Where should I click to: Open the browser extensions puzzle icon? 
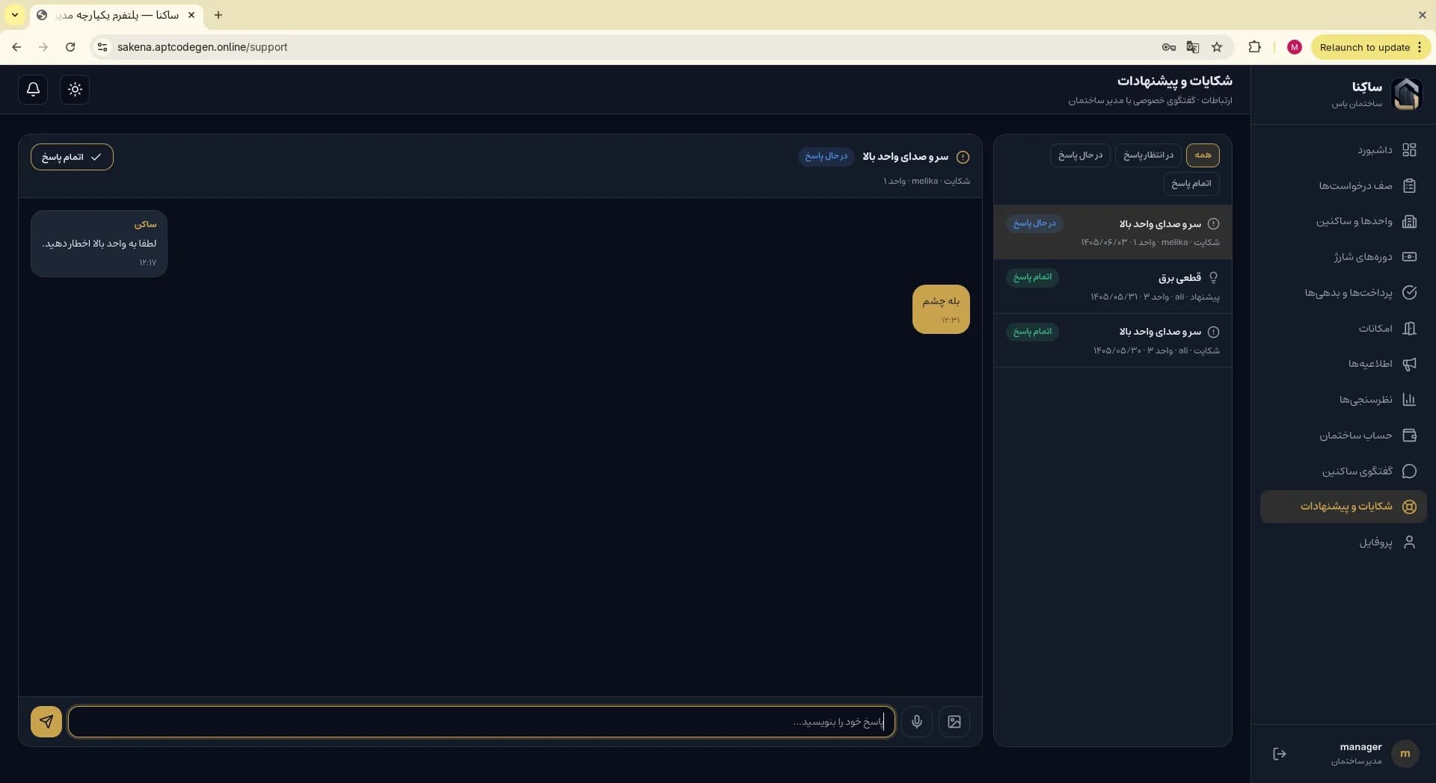point(1255,47)
